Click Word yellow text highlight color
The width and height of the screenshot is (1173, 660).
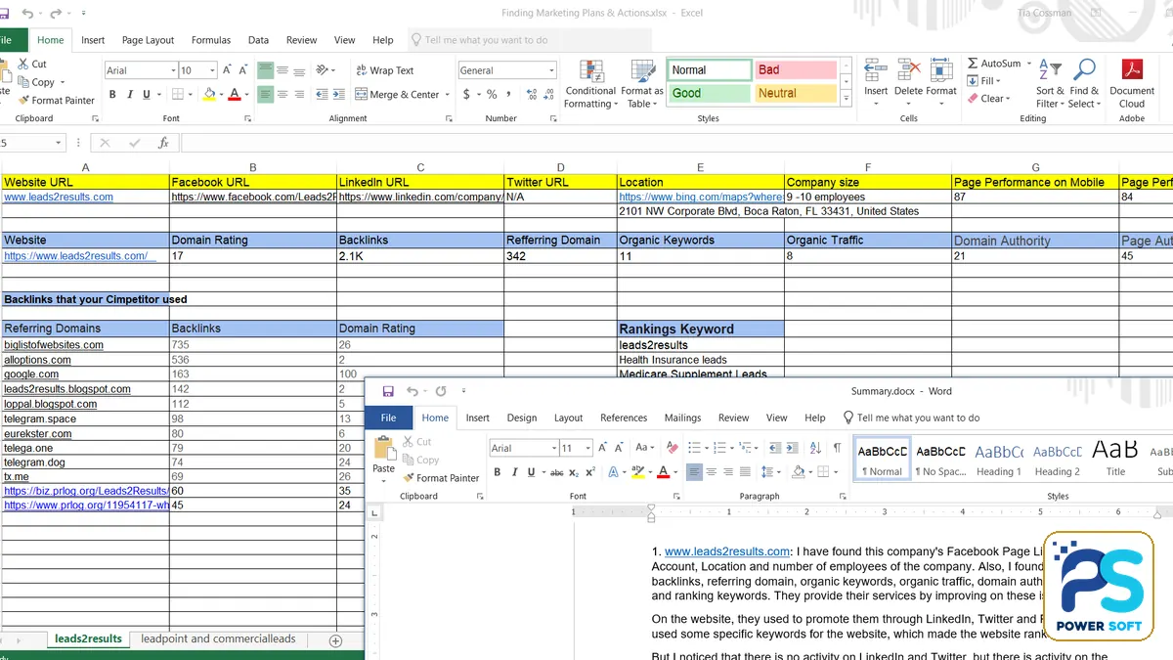click(636, 472)
